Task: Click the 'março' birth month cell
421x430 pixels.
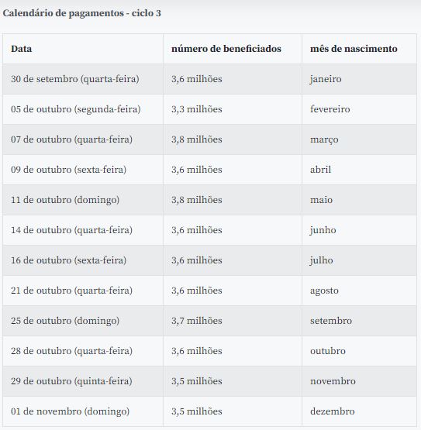Action: 359,139
